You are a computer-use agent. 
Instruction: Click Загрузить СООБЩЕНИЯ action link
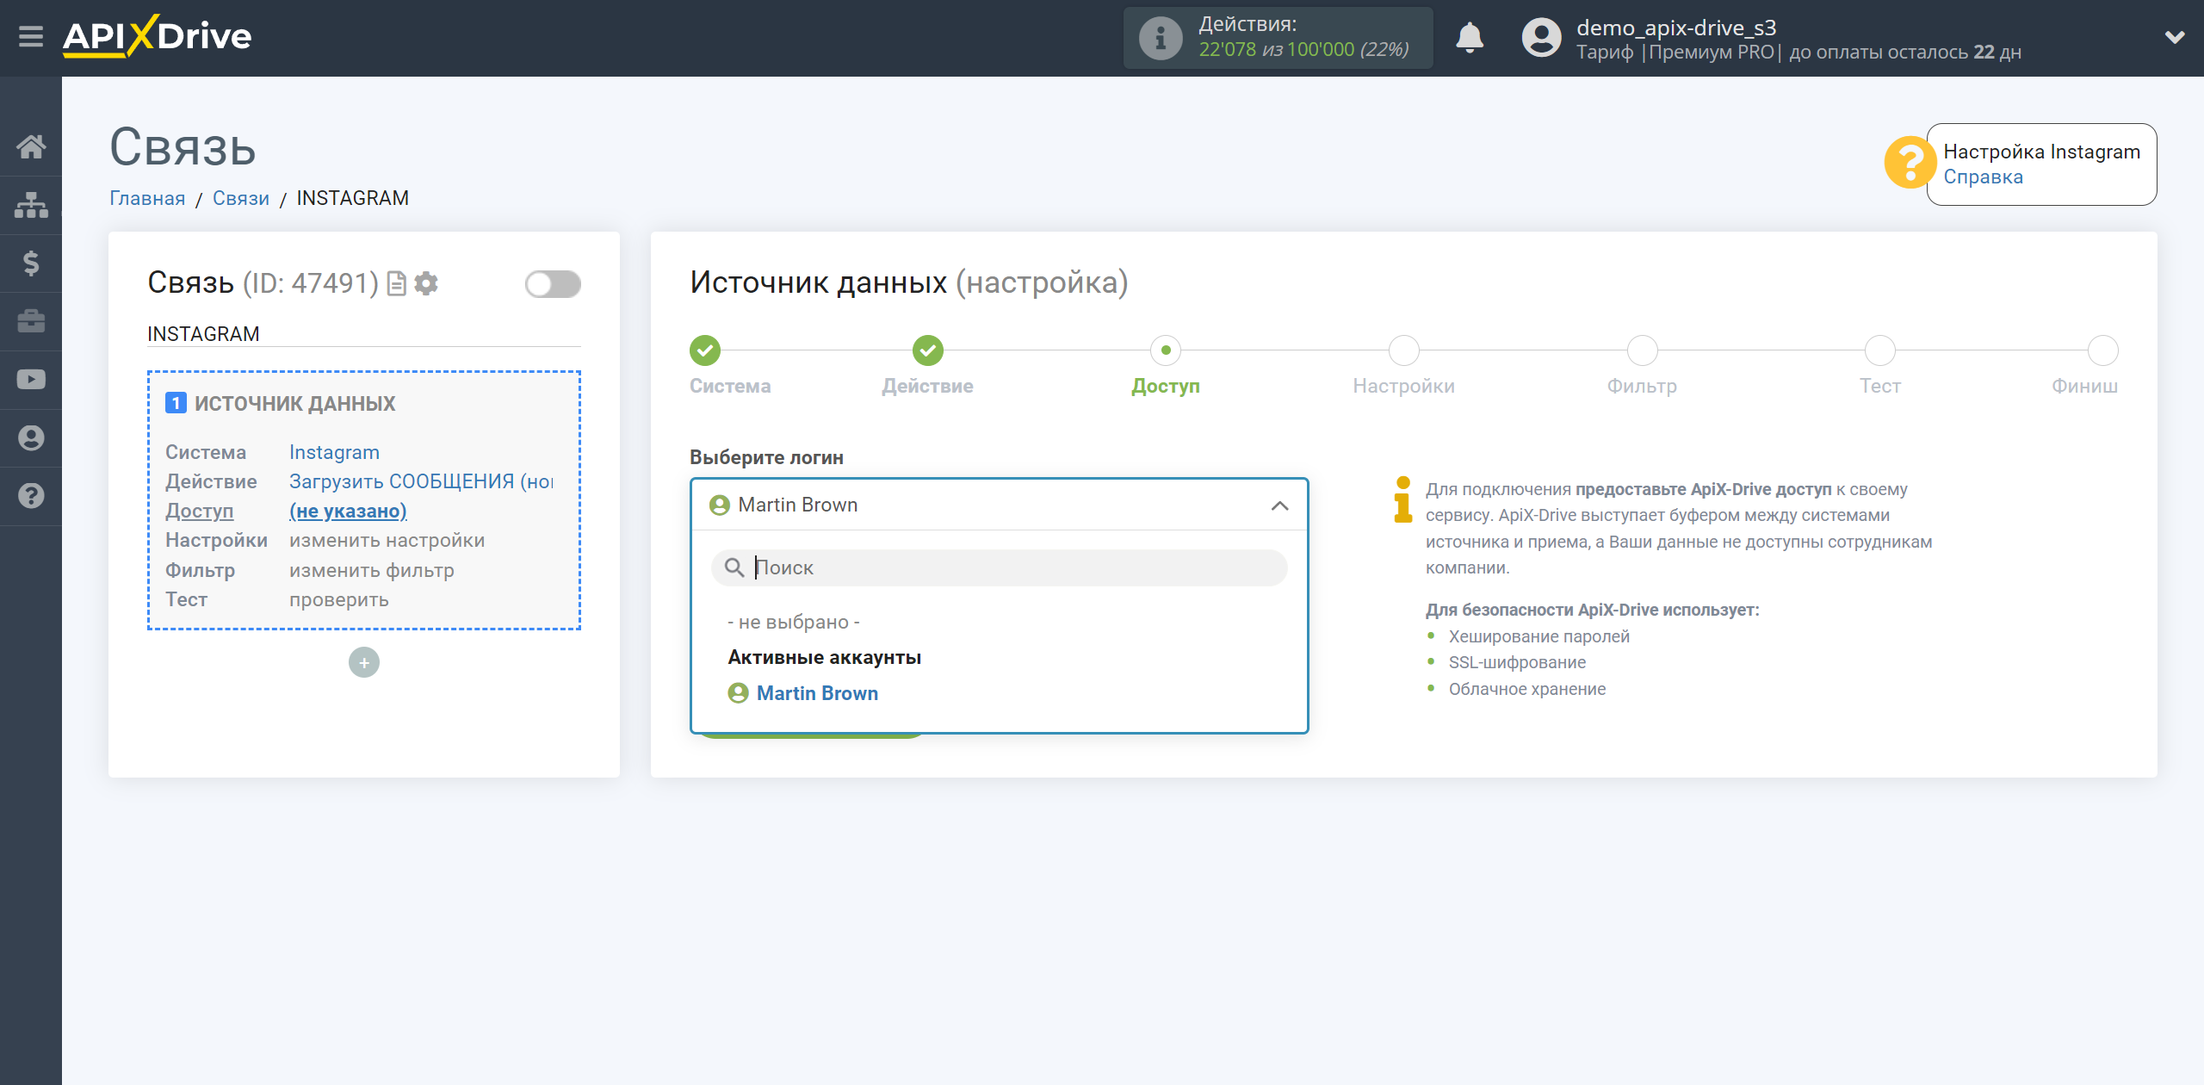click(x=421, y=481)
